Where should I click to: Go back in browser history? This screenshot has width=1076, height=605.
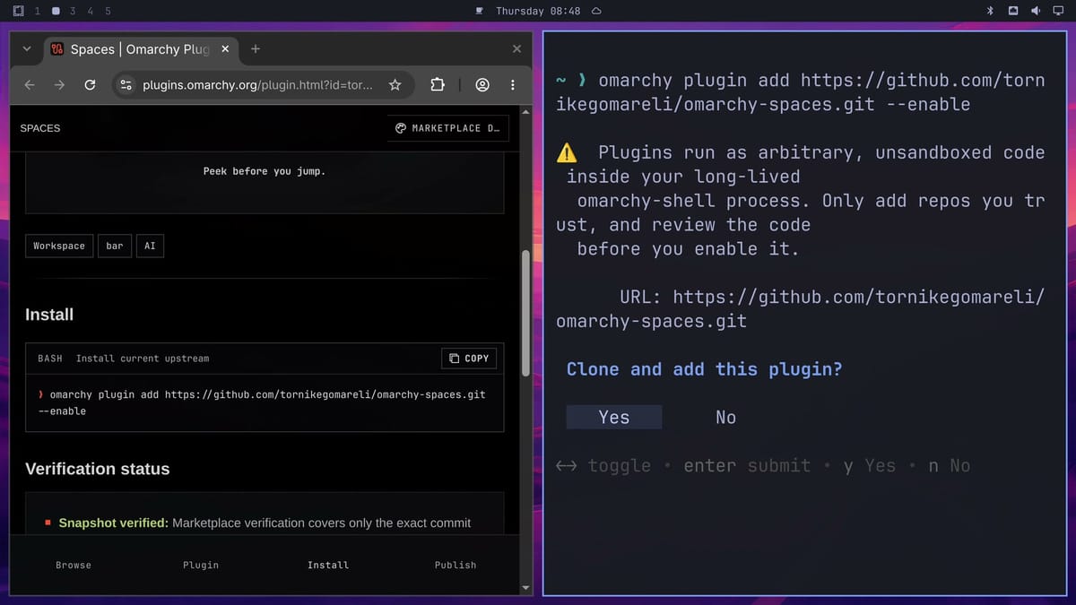tap(30, 85)
